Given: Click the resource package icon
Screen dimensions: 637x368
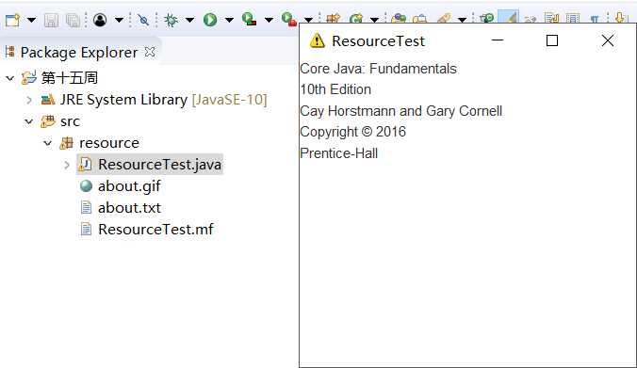Looking at the screenshot, I should pyautogui.click(x=67, y=143).
